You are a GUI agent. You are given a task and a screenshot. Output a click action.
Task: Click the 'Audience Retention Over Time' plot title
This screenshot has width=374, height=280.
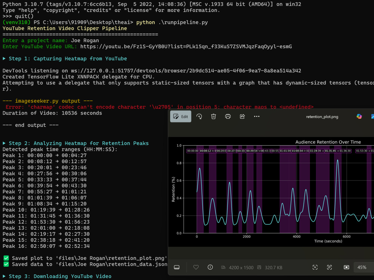[x=328, y=142]
